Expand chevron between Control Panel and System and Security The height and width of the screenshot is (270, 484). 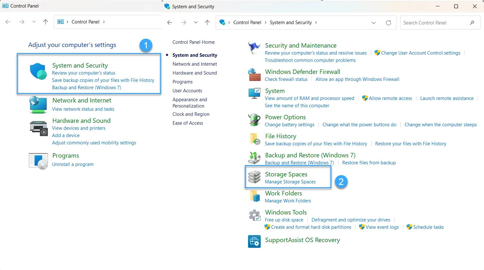(266, 23)
